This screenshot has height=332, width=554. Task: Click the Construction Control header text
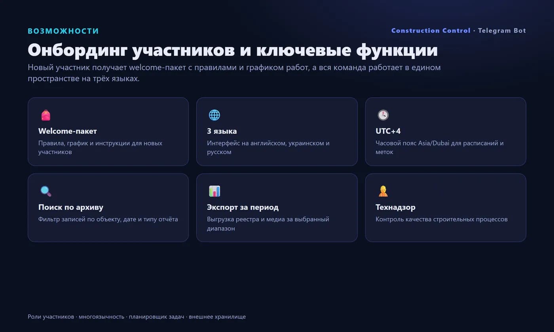point(431,31)
